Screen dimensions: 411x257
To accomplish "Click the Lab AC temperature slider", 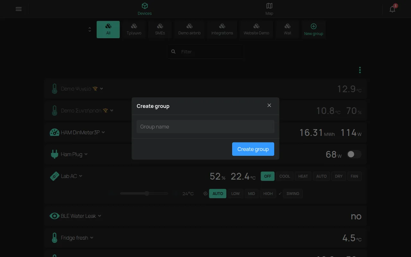I will pyautogui.click(x=144, y=193).
